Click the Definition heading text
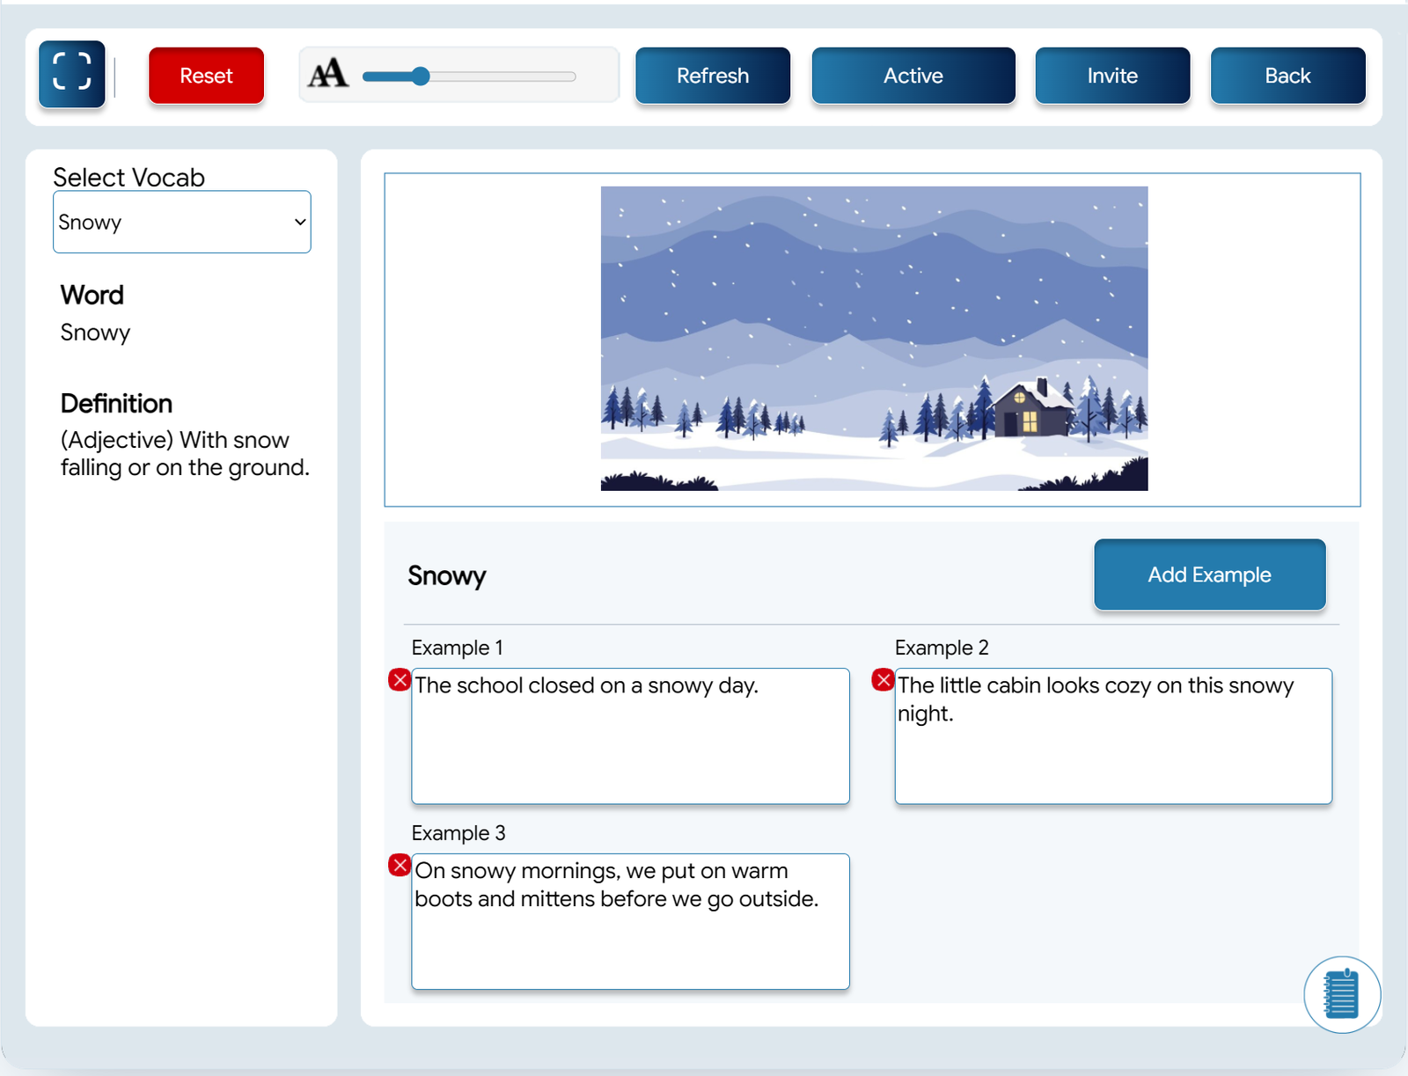This screenshot has height=1076, width=1408. pyautogui.click(x=116, y=404)
